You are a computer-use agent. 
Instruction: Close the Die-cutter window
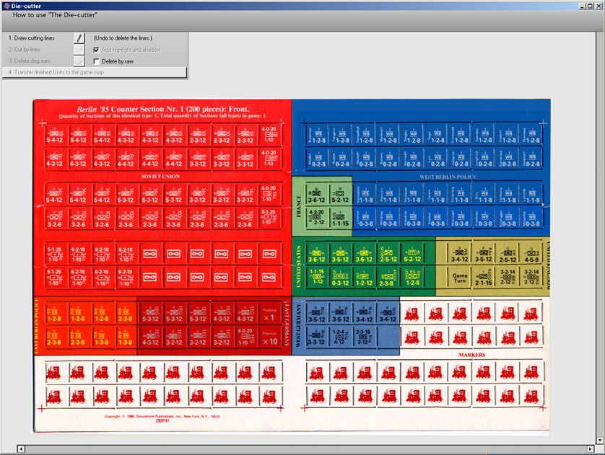[x=598, y=6]
